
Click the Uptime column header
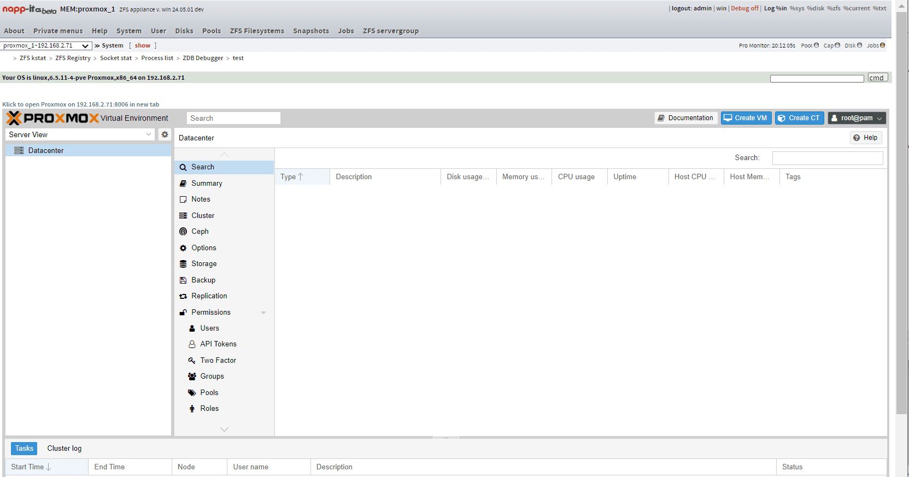point(638,177)
